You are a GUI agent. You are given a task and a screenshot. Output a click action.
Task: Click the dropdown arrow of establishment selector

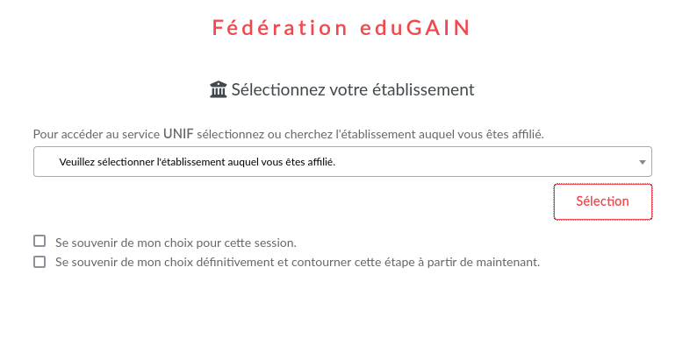tap(642, 162)
